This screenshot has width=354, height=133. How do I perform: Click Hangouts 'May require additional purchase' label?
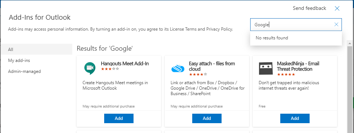coord(109,106)
